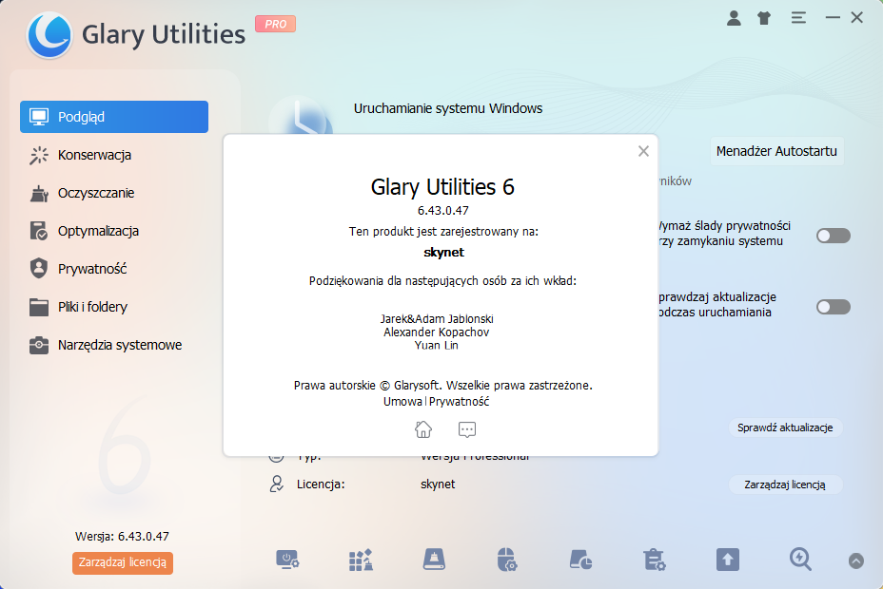Click the feedback chat bubble icon in About dialog

tap(467, 429)
